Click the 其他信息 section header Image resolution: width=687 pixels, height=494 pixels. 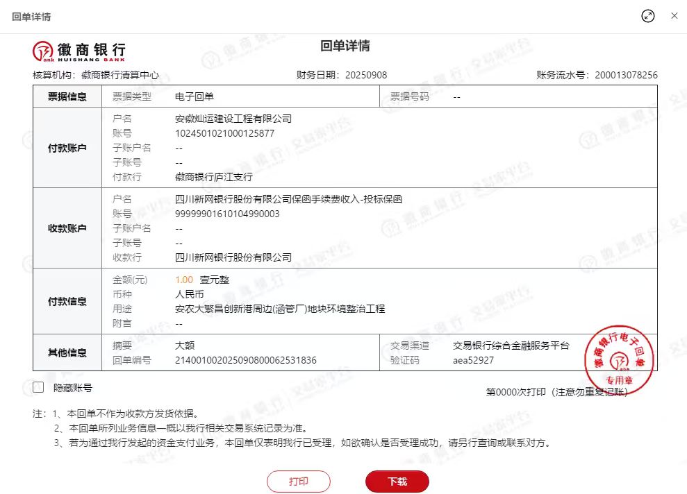click(x=67, y=352)
